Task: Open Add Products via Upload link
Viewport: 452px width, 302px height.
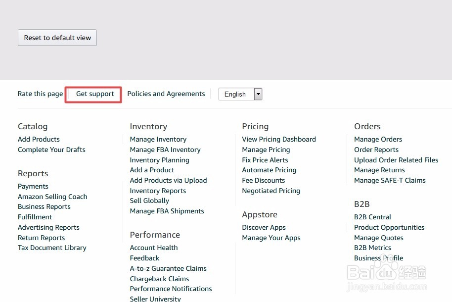Action: [168, 180]
